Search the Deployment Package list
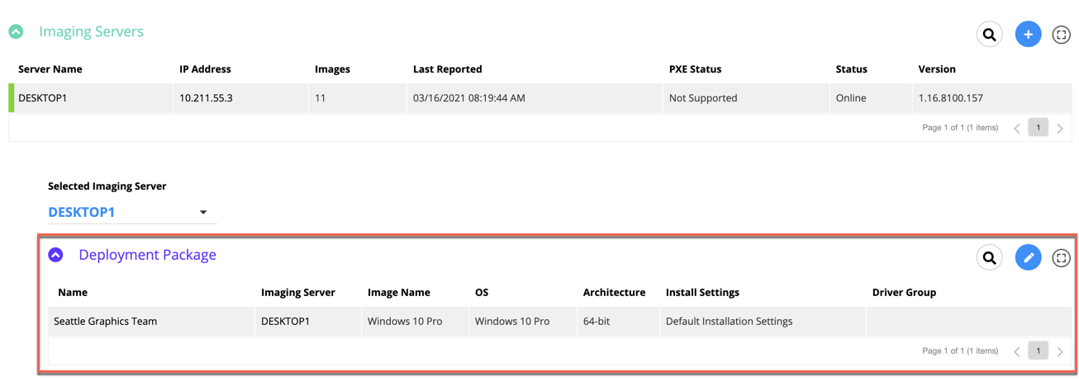The image size is (1079, 381). 989,258
